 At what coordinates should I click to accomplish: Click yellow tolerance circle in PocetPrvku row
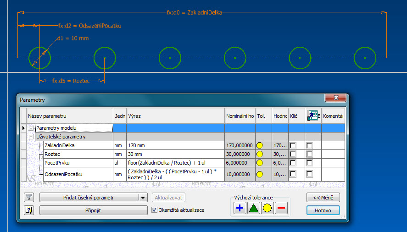tap(260, 163)
